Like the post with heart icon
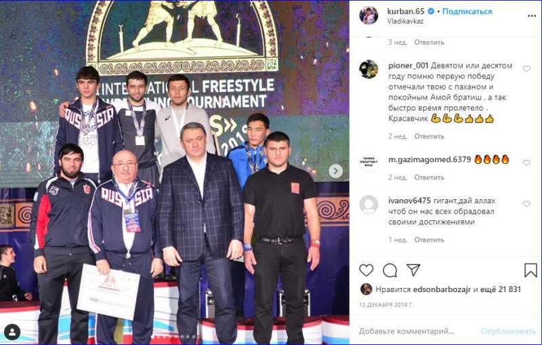The width and height of the screenshot is (542, 345). point(367,270)
